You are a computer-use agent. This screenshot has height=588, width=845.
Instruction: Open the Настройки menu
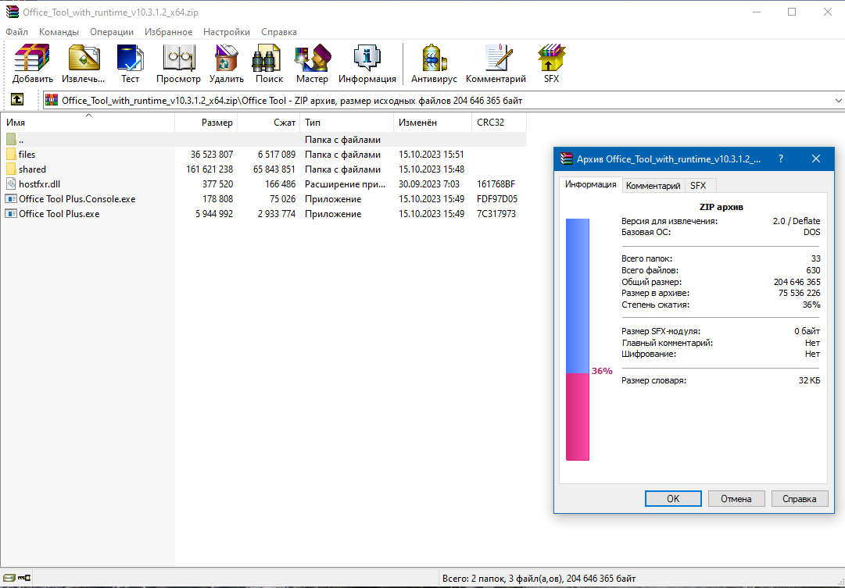227,32
